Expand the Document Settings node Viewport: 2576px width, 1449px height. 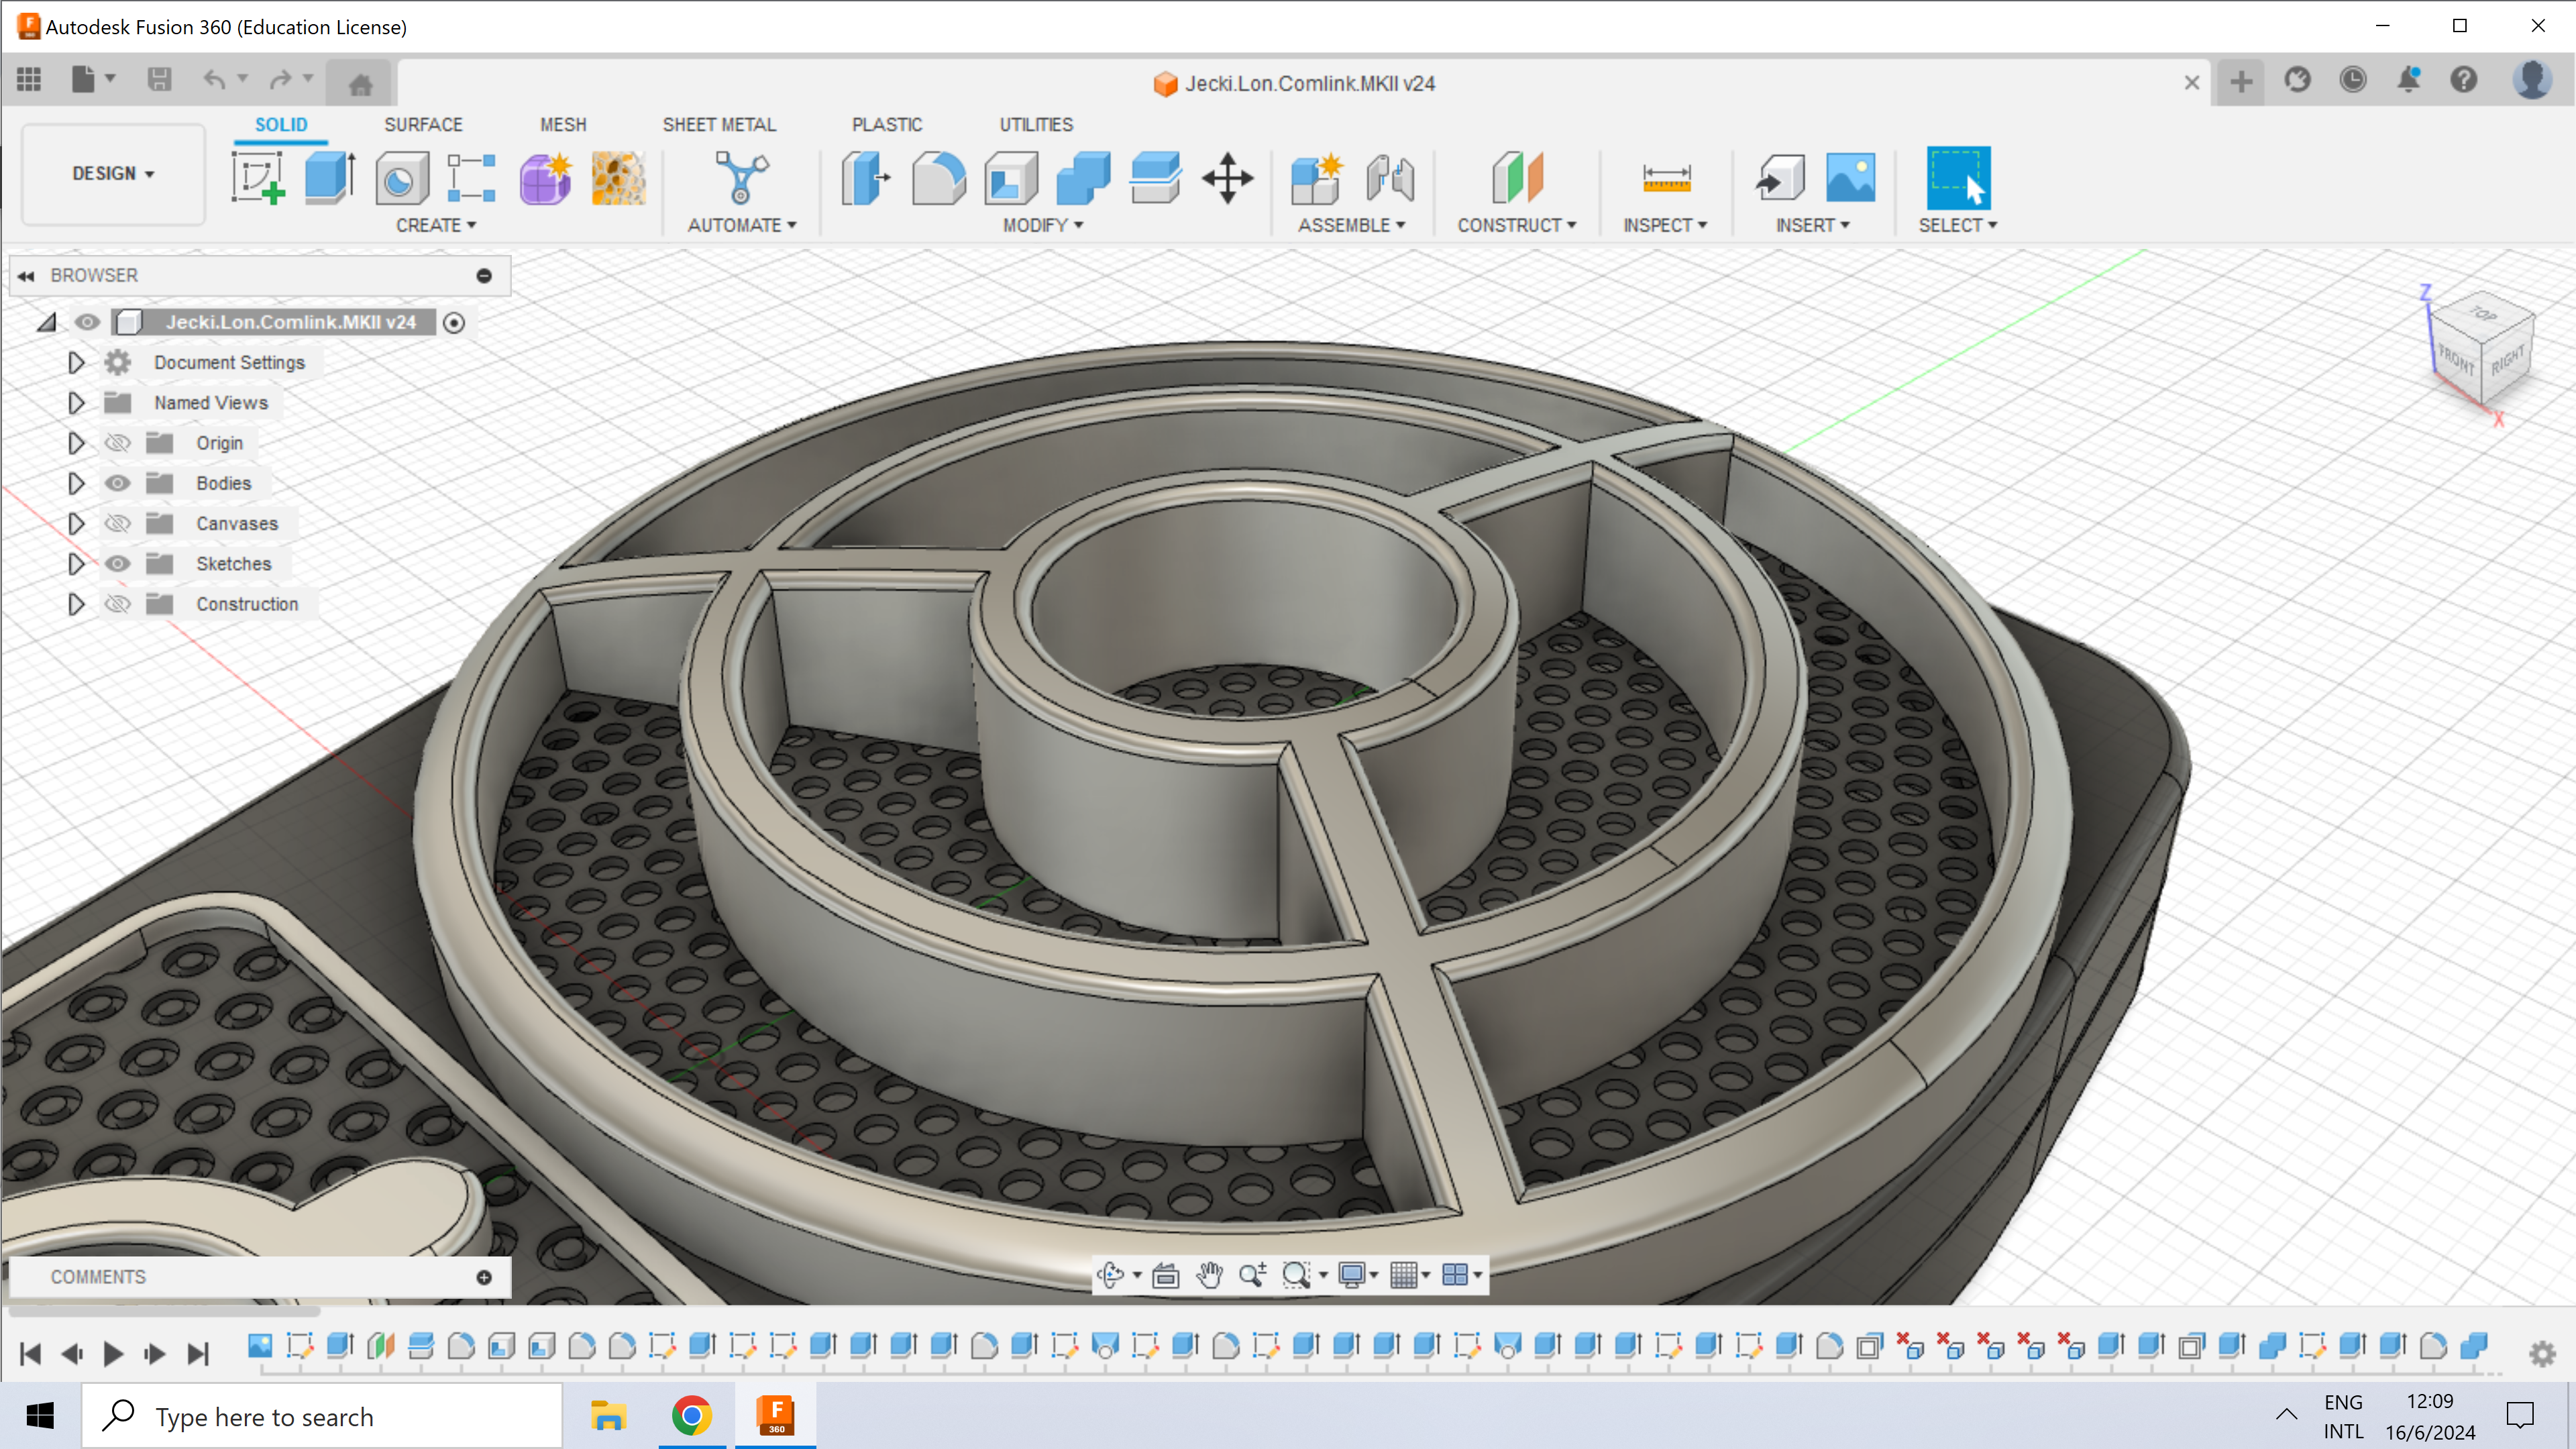[x=76, y=362]
